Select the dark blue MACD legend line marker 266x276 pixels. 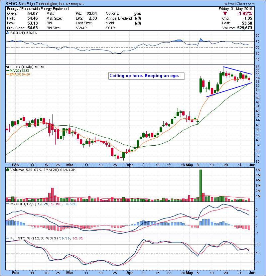click(x=8, y=204)
